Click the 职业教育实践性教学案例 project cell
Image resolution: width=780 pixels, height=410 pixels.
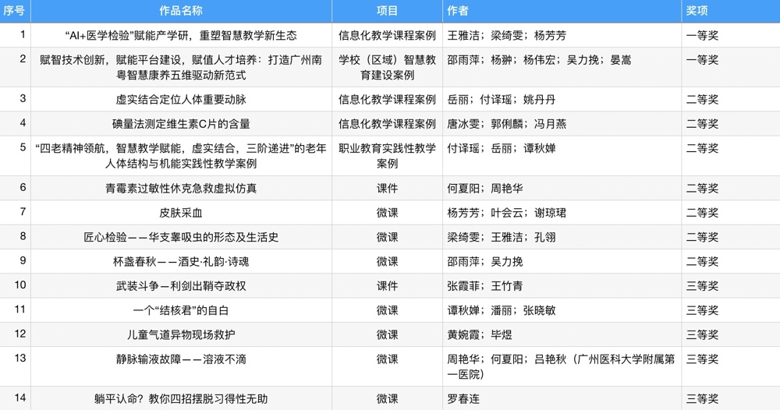pyautogui.click(x=387, y=156)
